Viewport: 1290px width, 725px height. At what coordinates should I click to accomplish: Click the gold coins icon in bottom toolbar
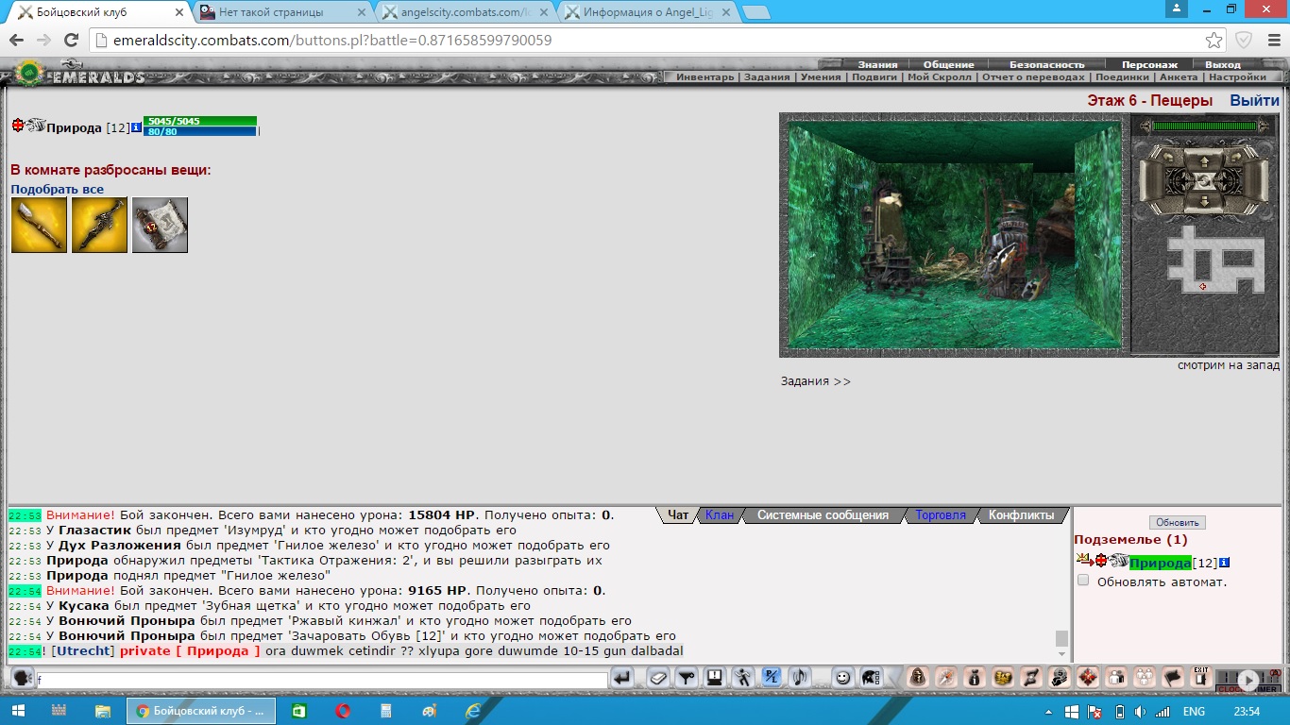(1003, 677)
